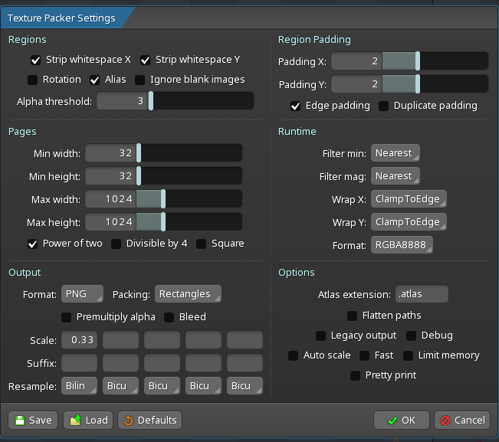This screenshot has height=442, width=499.
Task: Open the Filter min dropdown
Action: (x=395, y=153)
